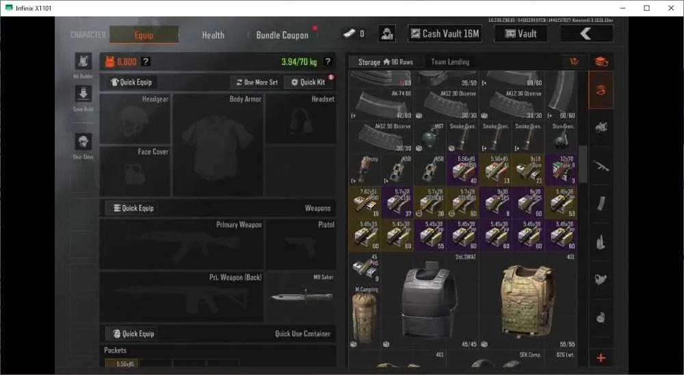Click the character profile icon beside Cash Vault
The height and width of the screenshot is (375, 684).
pos(386,33)
